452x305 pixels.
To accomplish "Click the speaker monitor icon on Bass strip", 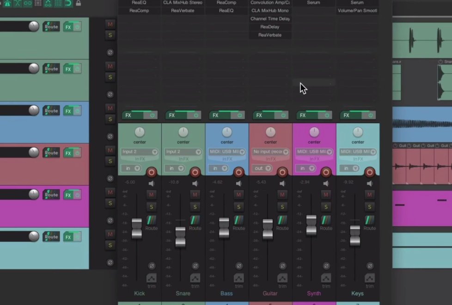I will pos(239,184).
